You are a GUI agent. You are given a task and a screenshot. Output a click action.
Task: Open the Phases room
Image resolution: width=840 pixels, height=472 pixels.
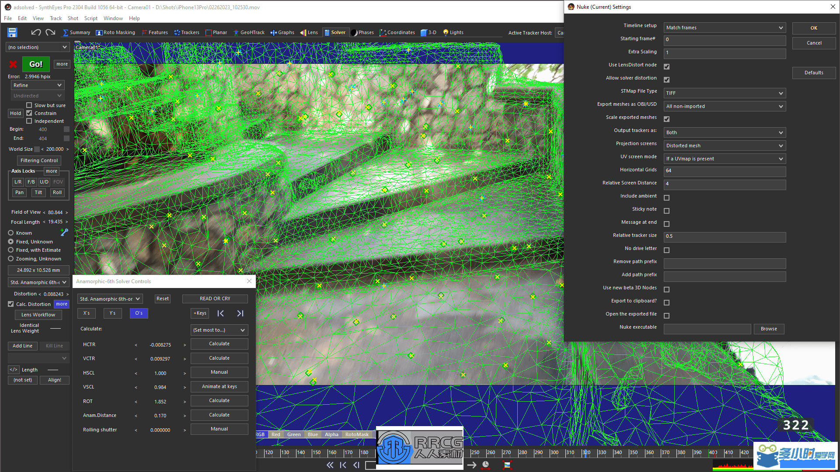362,32
